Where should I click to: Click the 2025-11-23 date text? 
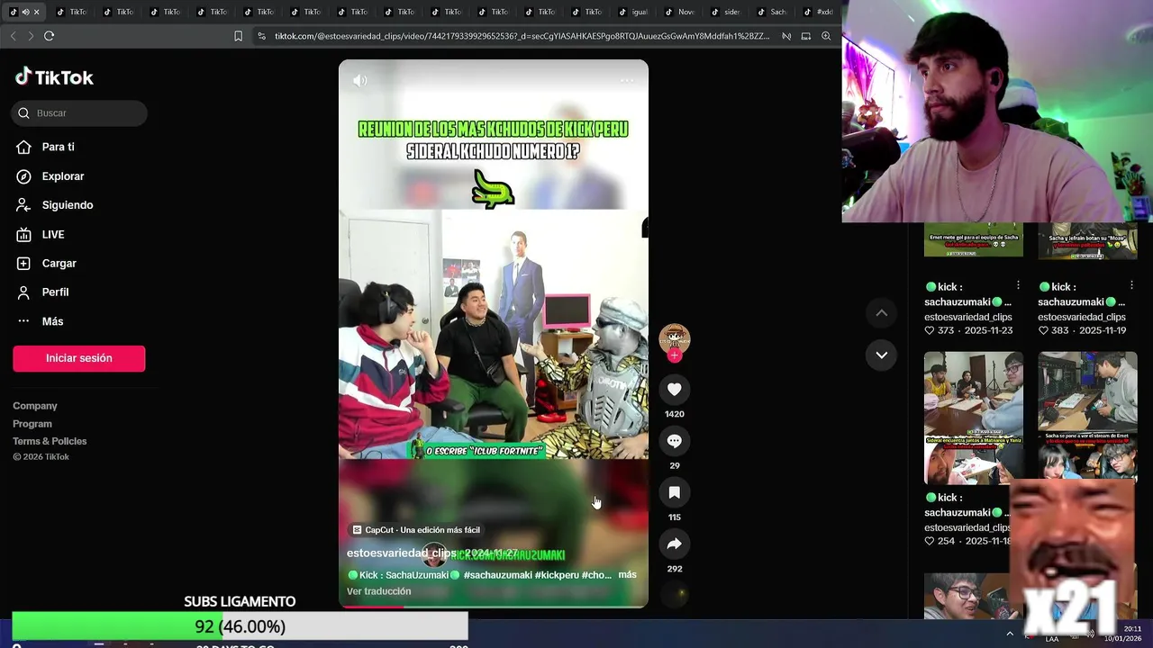(x=989, y=330)
